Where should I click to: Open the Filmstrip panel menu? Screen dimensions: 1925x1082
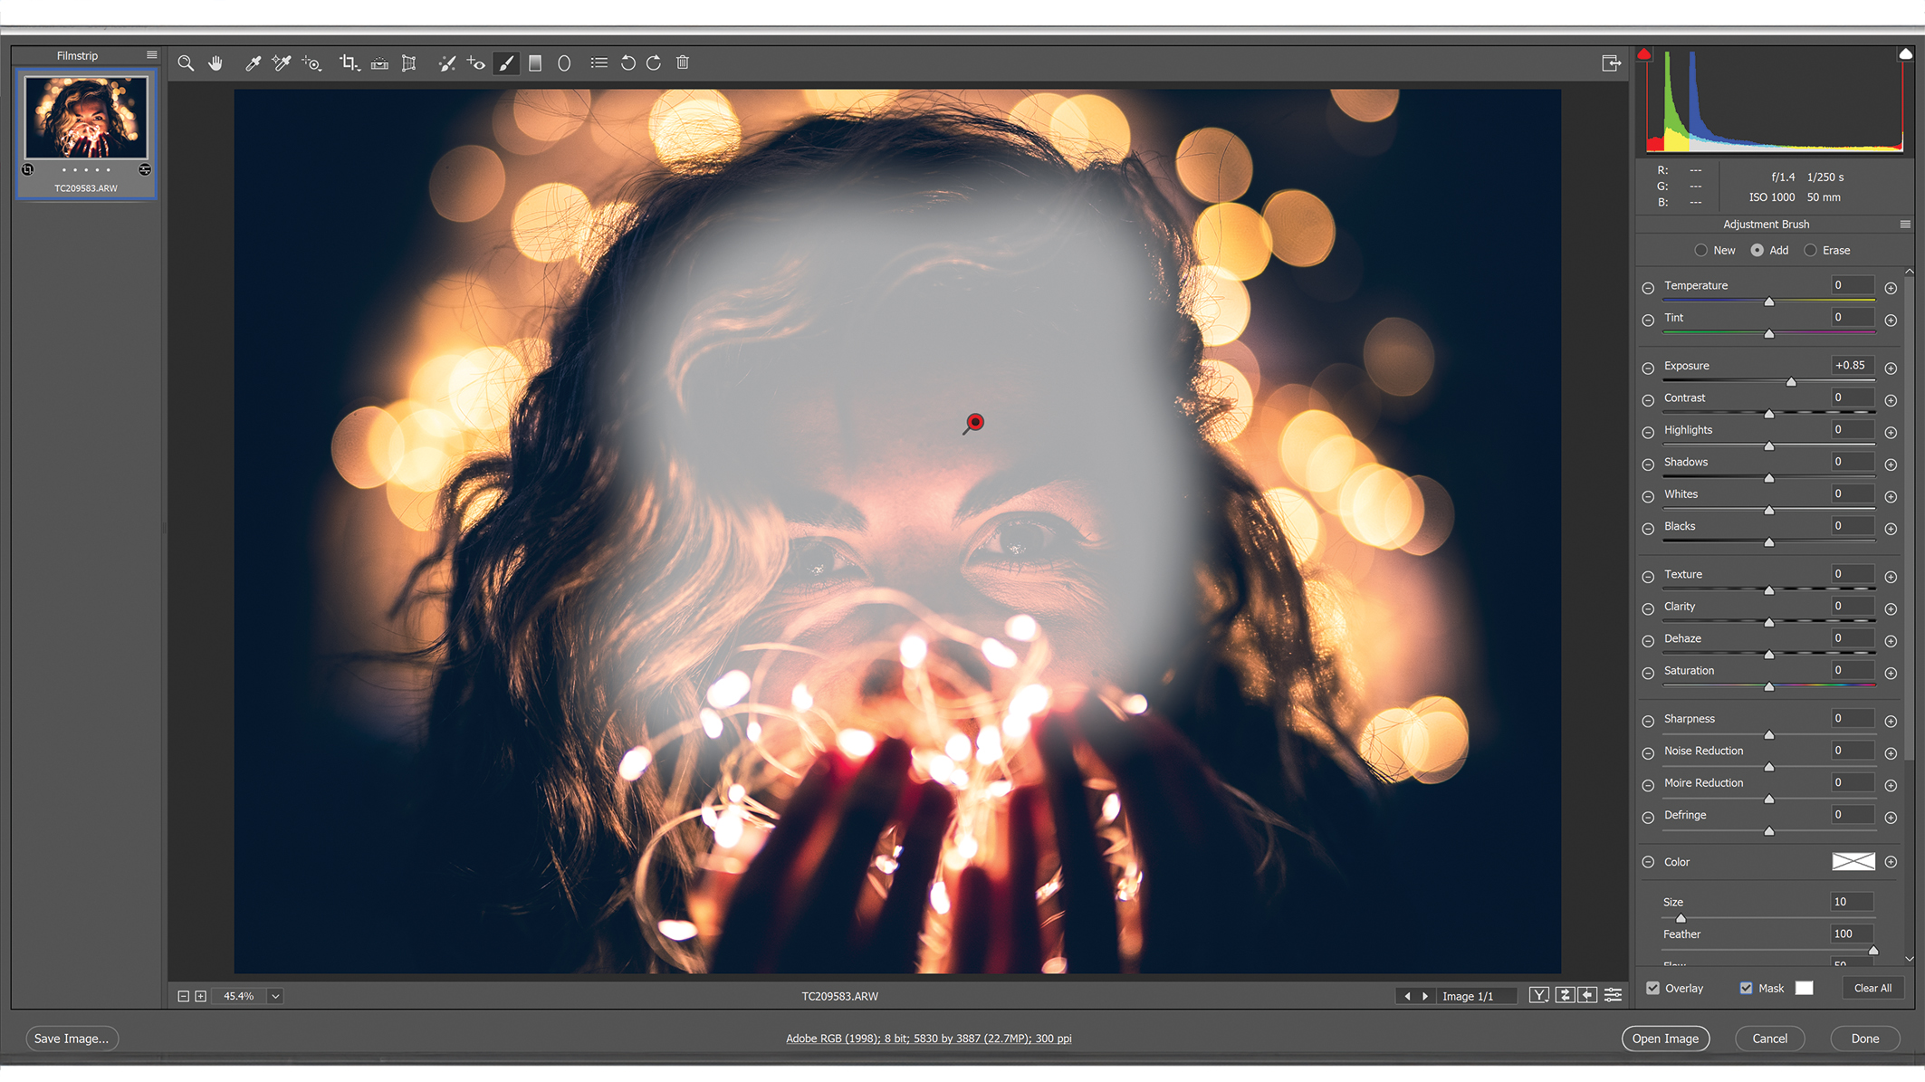tap(151, 55)
